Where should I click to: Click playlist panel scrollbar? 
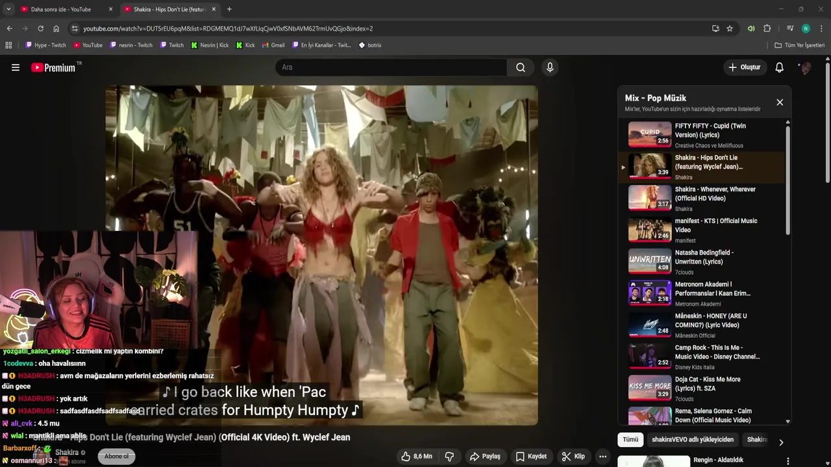pyautogui.click(x=788, y=180)
